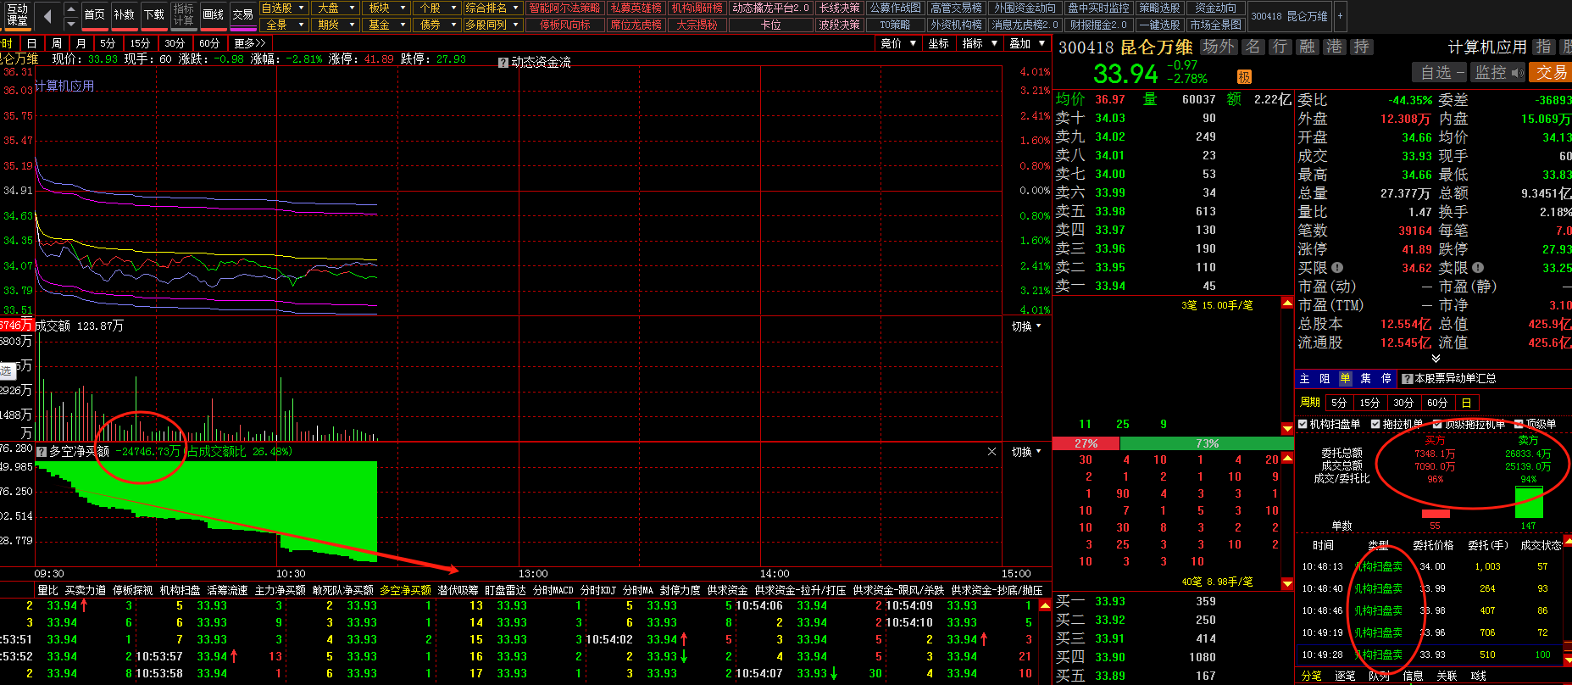Image resolution: width=1572 pixels, height=685 pixels.
Task: Expand the 全景 dropdown
Action: click(x=283, y=25)
